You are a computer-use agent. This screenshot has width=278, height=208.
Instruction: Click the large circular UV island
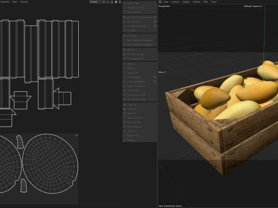click(x=50, y=164)
